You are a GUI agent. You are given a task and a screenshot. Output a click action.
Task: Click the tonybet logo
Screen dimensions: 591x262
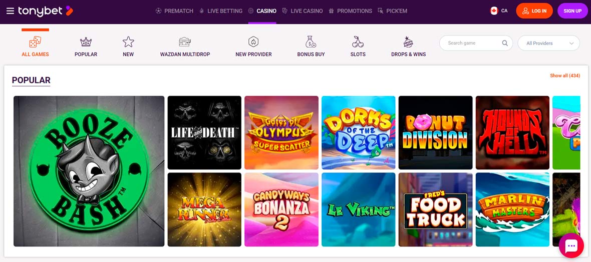click(45, 11)
